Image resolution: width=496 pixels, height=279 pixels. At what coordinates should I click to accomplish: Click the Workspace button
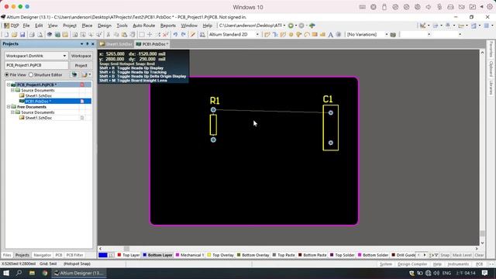coord(81,56)
